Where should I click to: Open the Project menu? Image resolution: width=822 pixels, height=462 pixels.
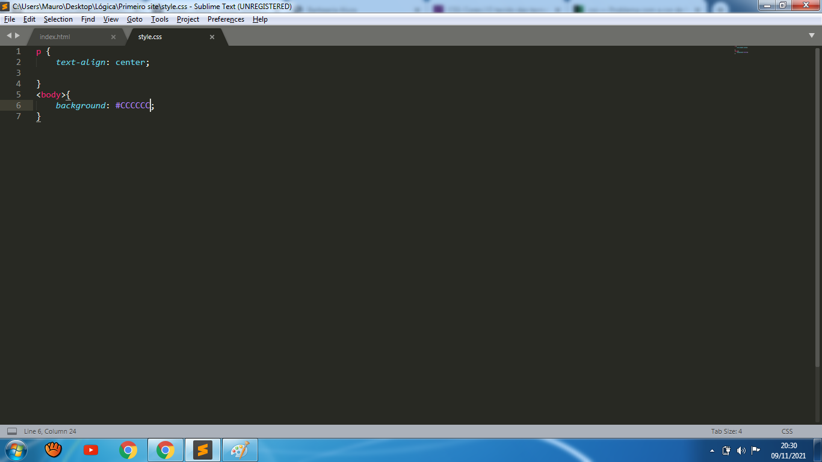tap(188, 19)
